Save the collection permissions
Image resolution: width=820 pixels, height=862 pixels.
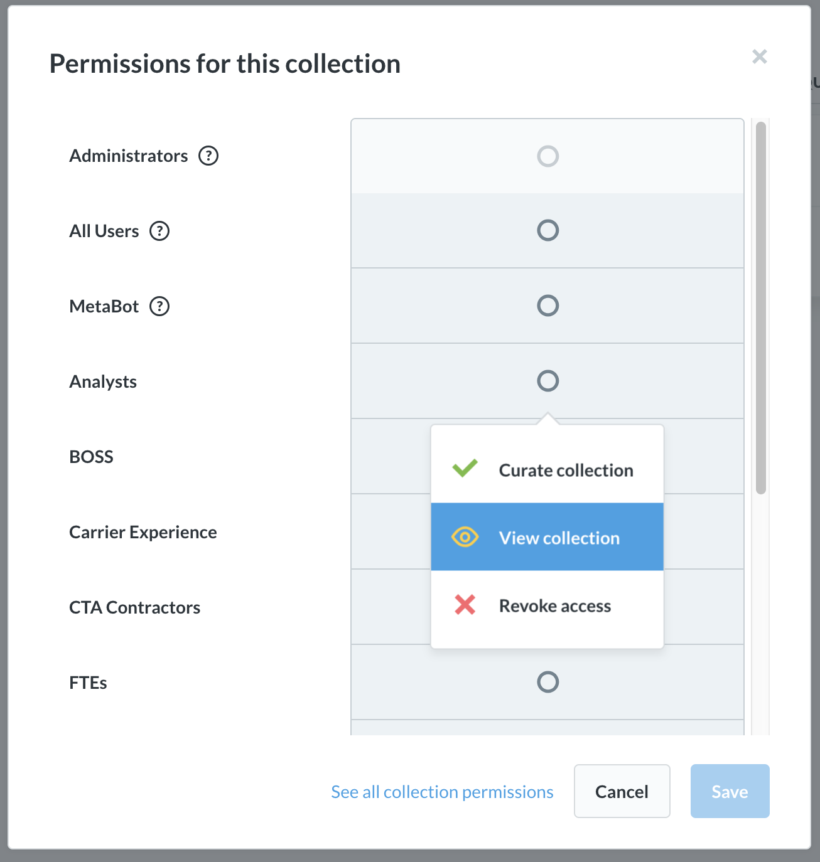click(730, 791)
